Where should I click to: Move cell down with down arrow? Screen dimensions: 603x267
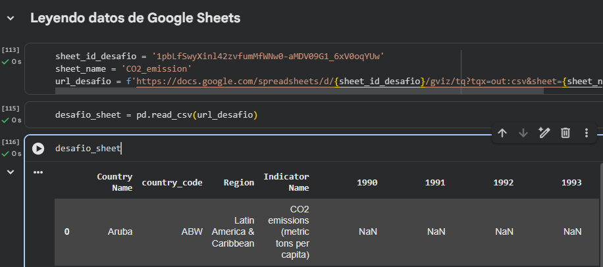[x=523, y=133]
